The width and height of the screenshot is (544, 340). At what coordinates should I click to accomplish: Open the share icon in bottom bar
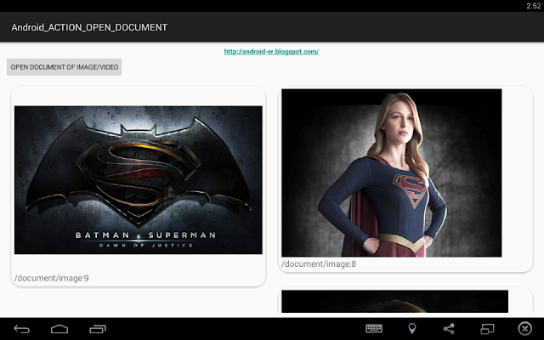[x=449, y=329]
